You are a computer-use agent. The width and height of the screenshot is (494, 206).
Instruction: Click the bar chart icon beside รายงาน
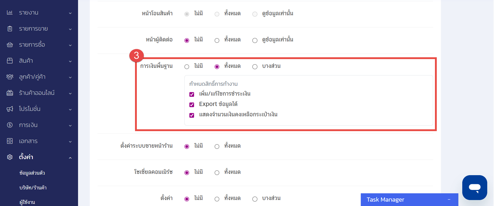tap(10, 12)
